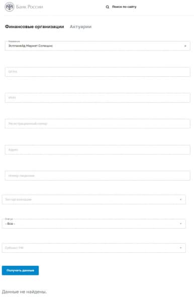194x301 pixels.
Task: Switch to the Финансовые организации tab
Action: [34, 27]
